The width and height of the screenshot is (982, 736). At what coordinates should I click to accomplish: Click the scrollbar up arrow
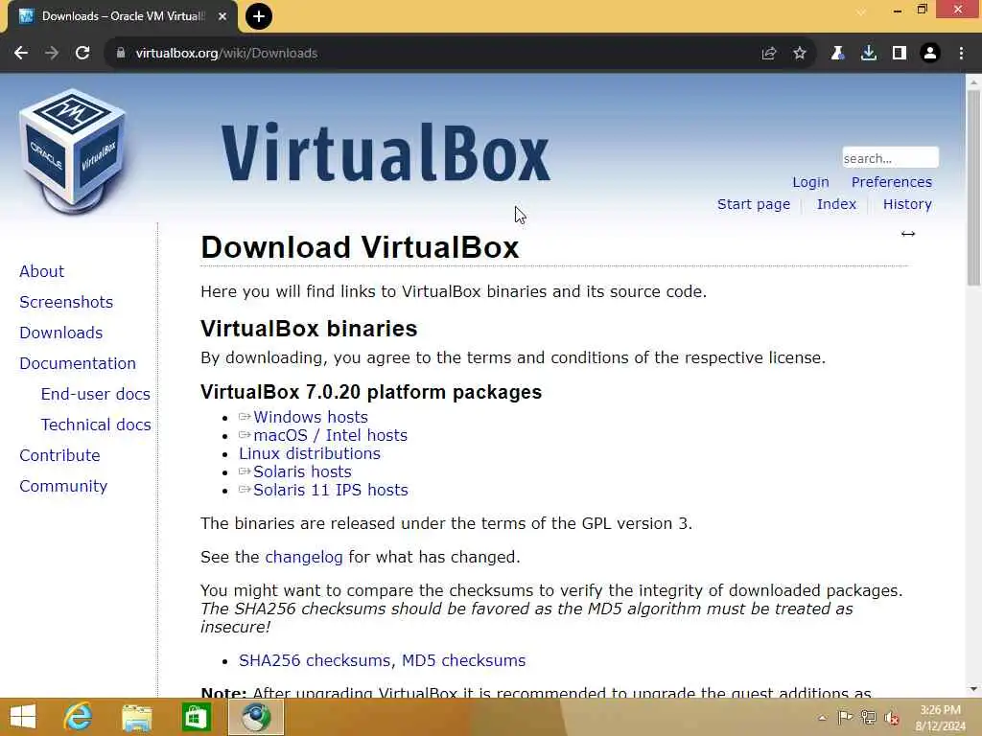click(973, 82)
